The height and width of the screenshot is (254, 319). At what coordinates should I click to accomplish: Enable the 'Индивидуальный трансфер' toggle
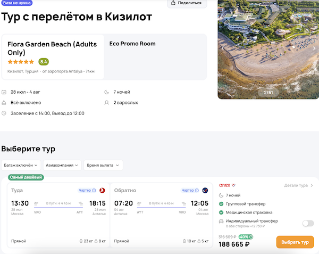click(308, 223)
